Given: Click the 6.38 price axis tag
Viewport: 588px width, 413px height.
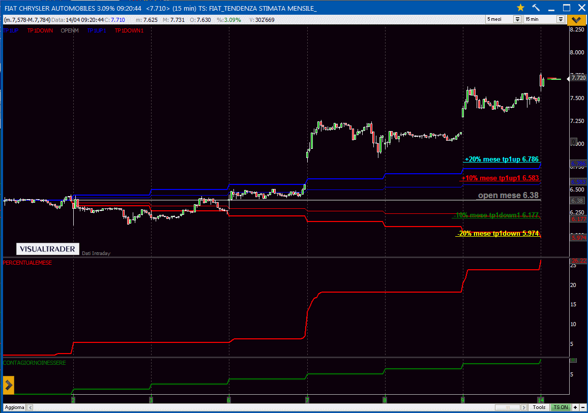Looking at the screenshot, I should click(577, 201).
